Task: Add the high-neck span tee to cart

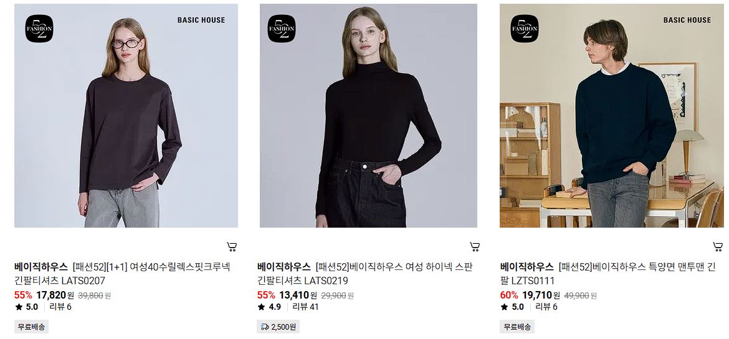Action: [x=475, y=246]
